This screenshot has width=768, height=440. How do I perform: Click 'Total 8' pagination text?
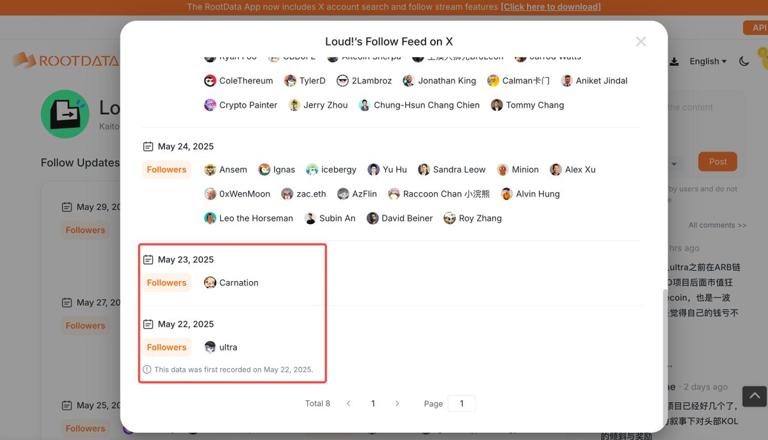(x=317, y=403)
